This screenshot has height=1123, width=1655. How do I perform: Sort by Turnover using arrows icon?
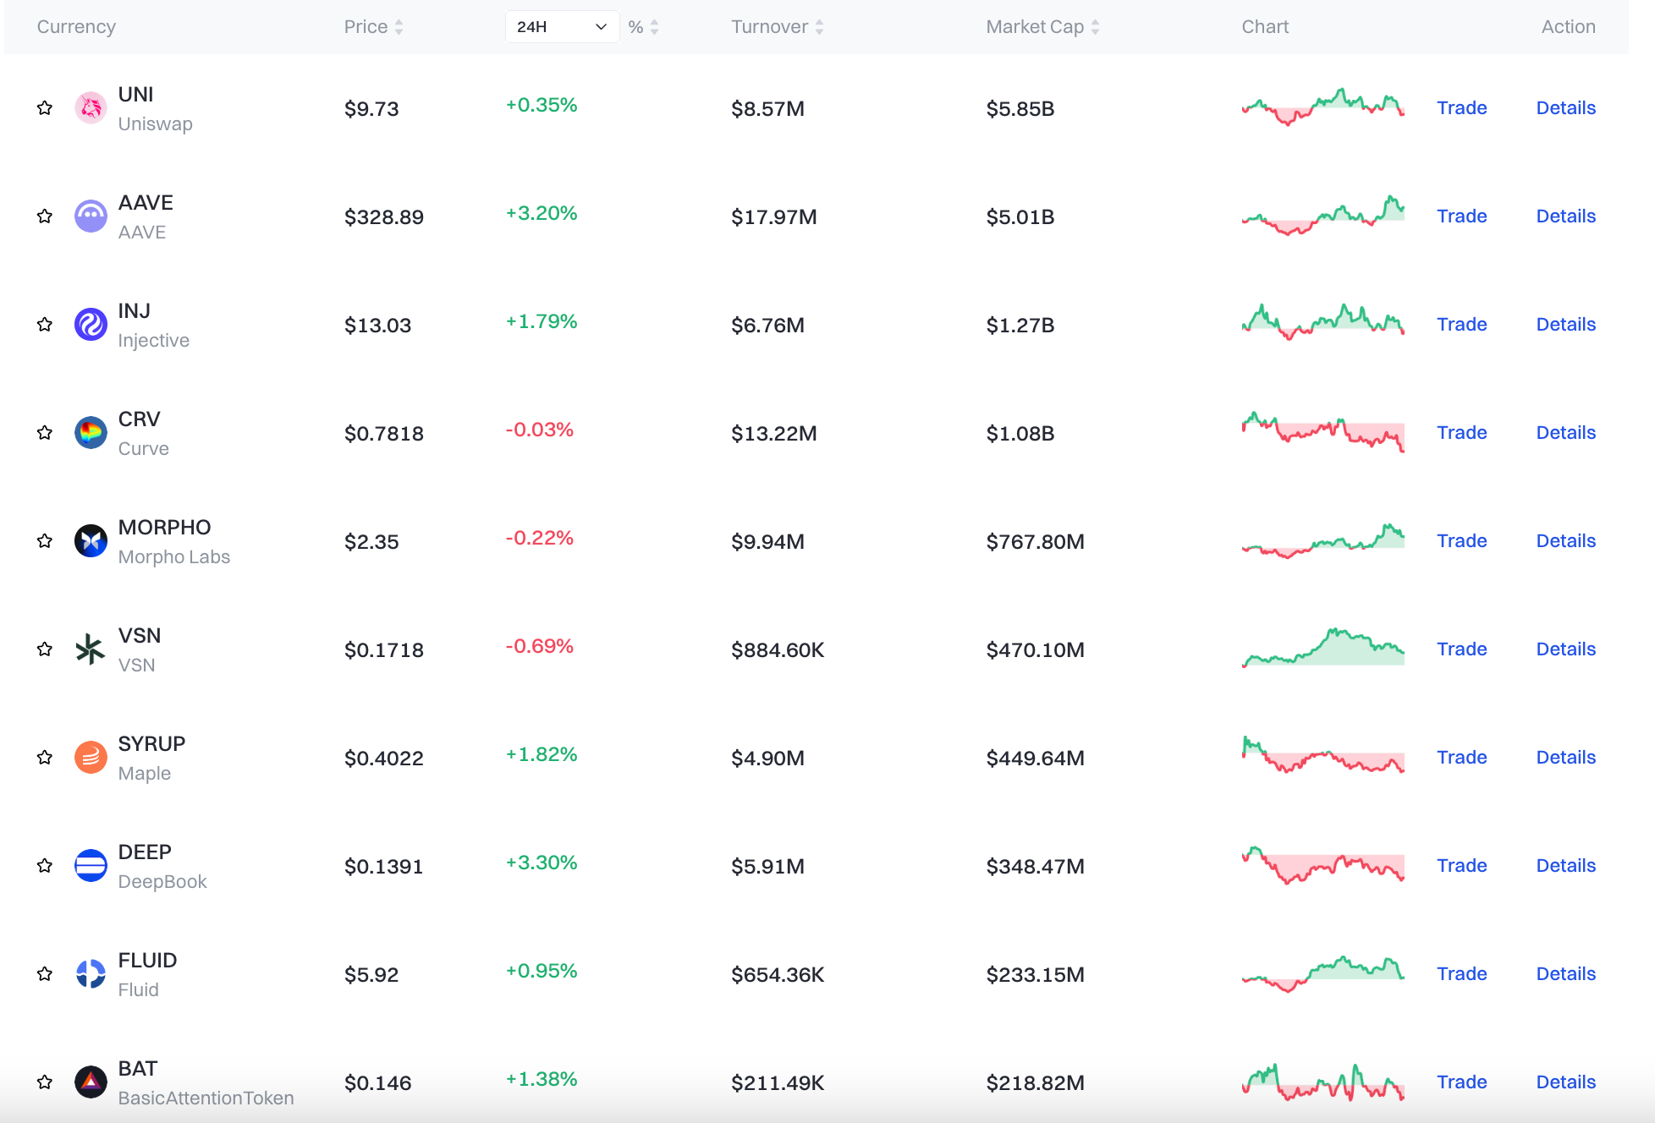pos(819,27)
